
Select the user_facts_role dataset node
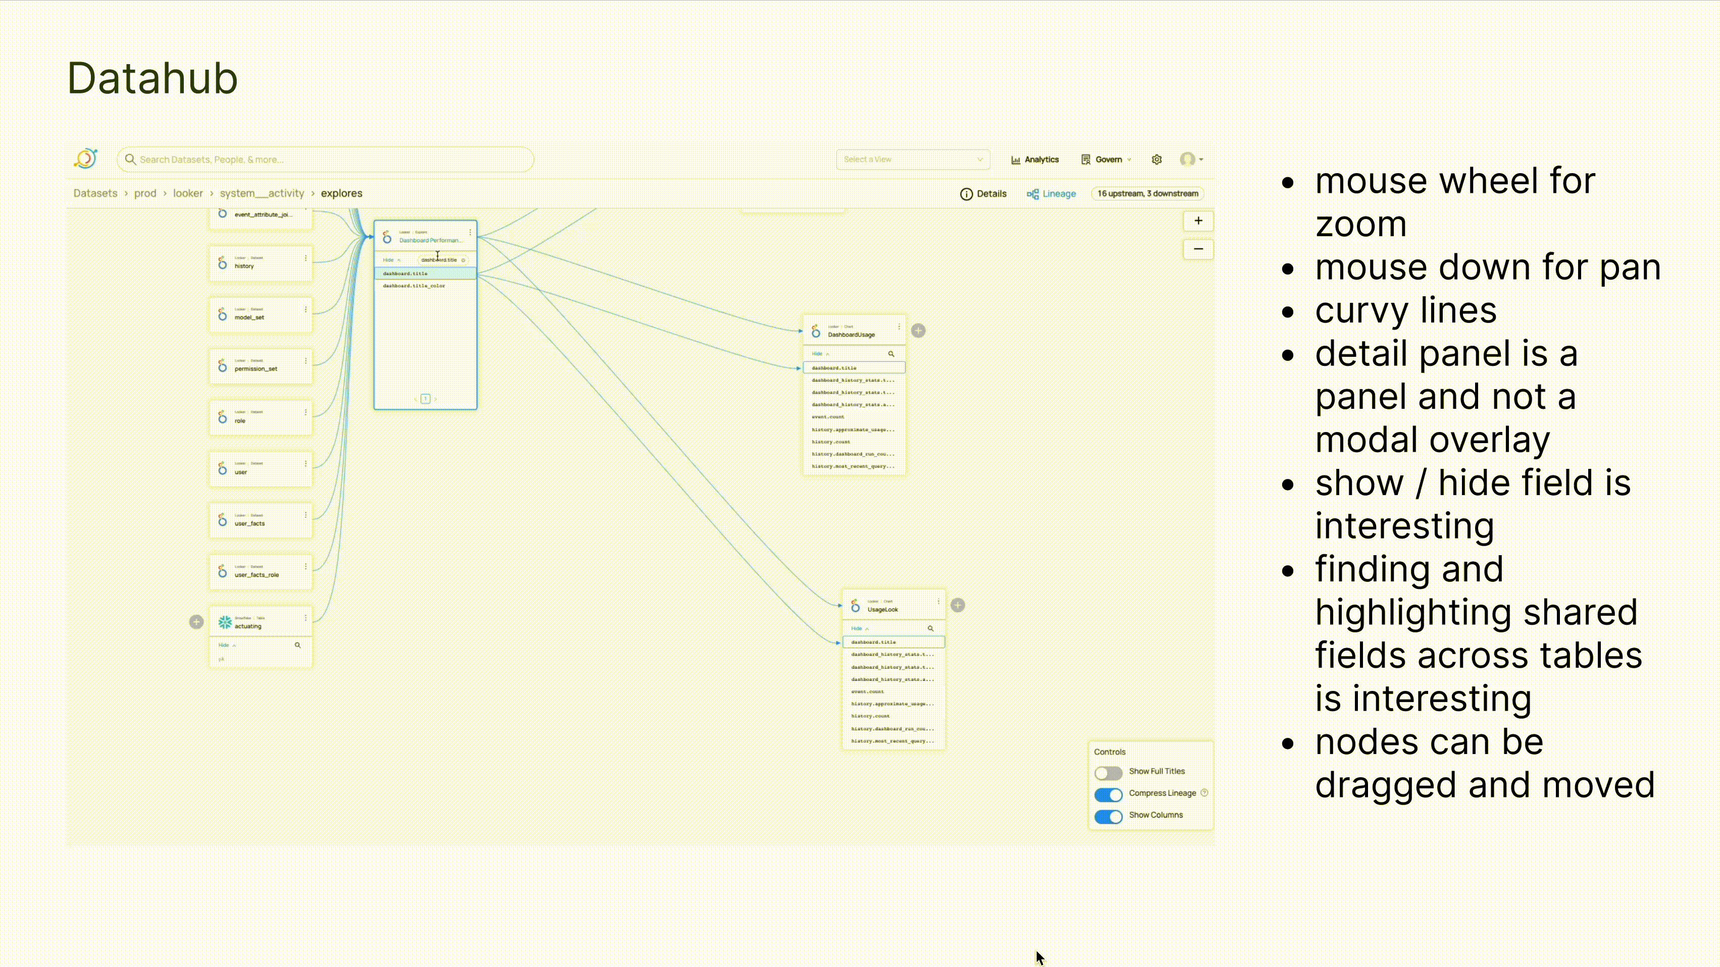pos(261,572)
